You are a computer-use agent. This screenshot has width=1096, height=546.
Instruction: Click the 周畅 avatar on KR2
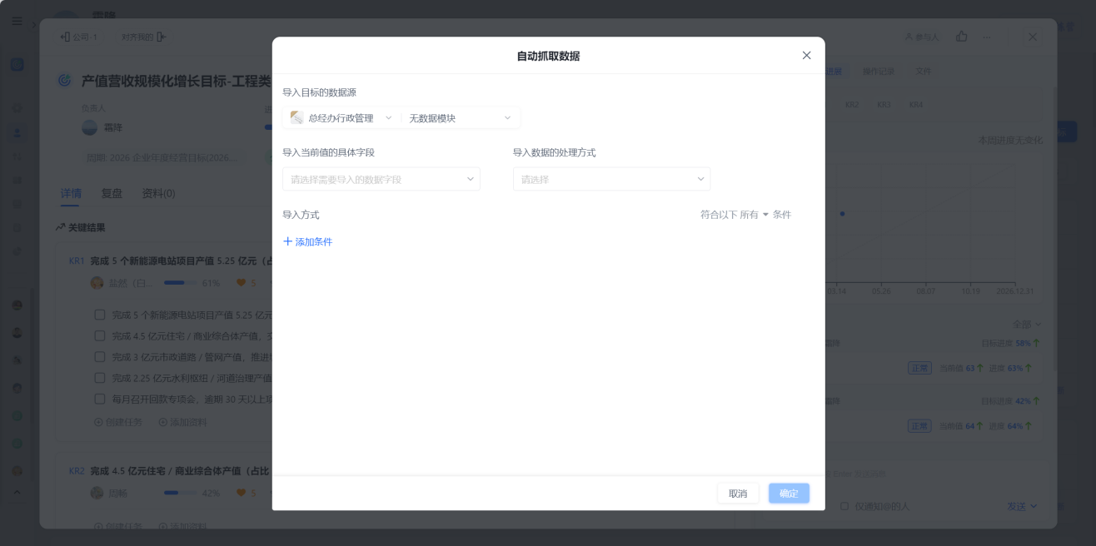tap(97, 493)
